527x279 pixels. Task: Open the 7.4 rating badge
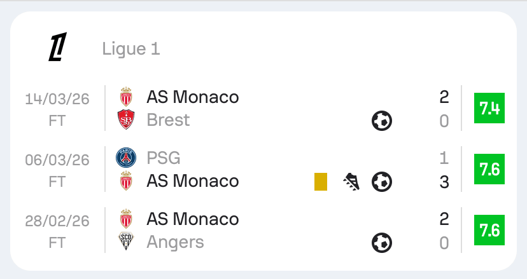489,109
